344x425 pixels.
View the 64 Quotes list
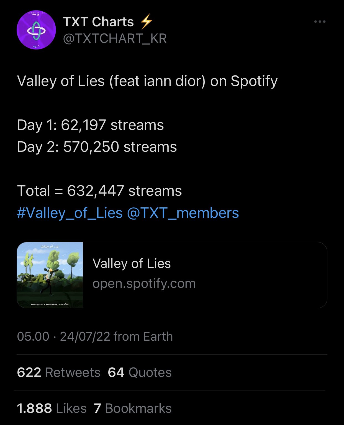[x=140, y=372]
